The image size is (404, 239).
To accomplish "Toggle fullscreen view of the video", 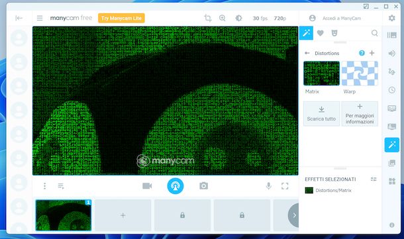I will click(285, 185).
